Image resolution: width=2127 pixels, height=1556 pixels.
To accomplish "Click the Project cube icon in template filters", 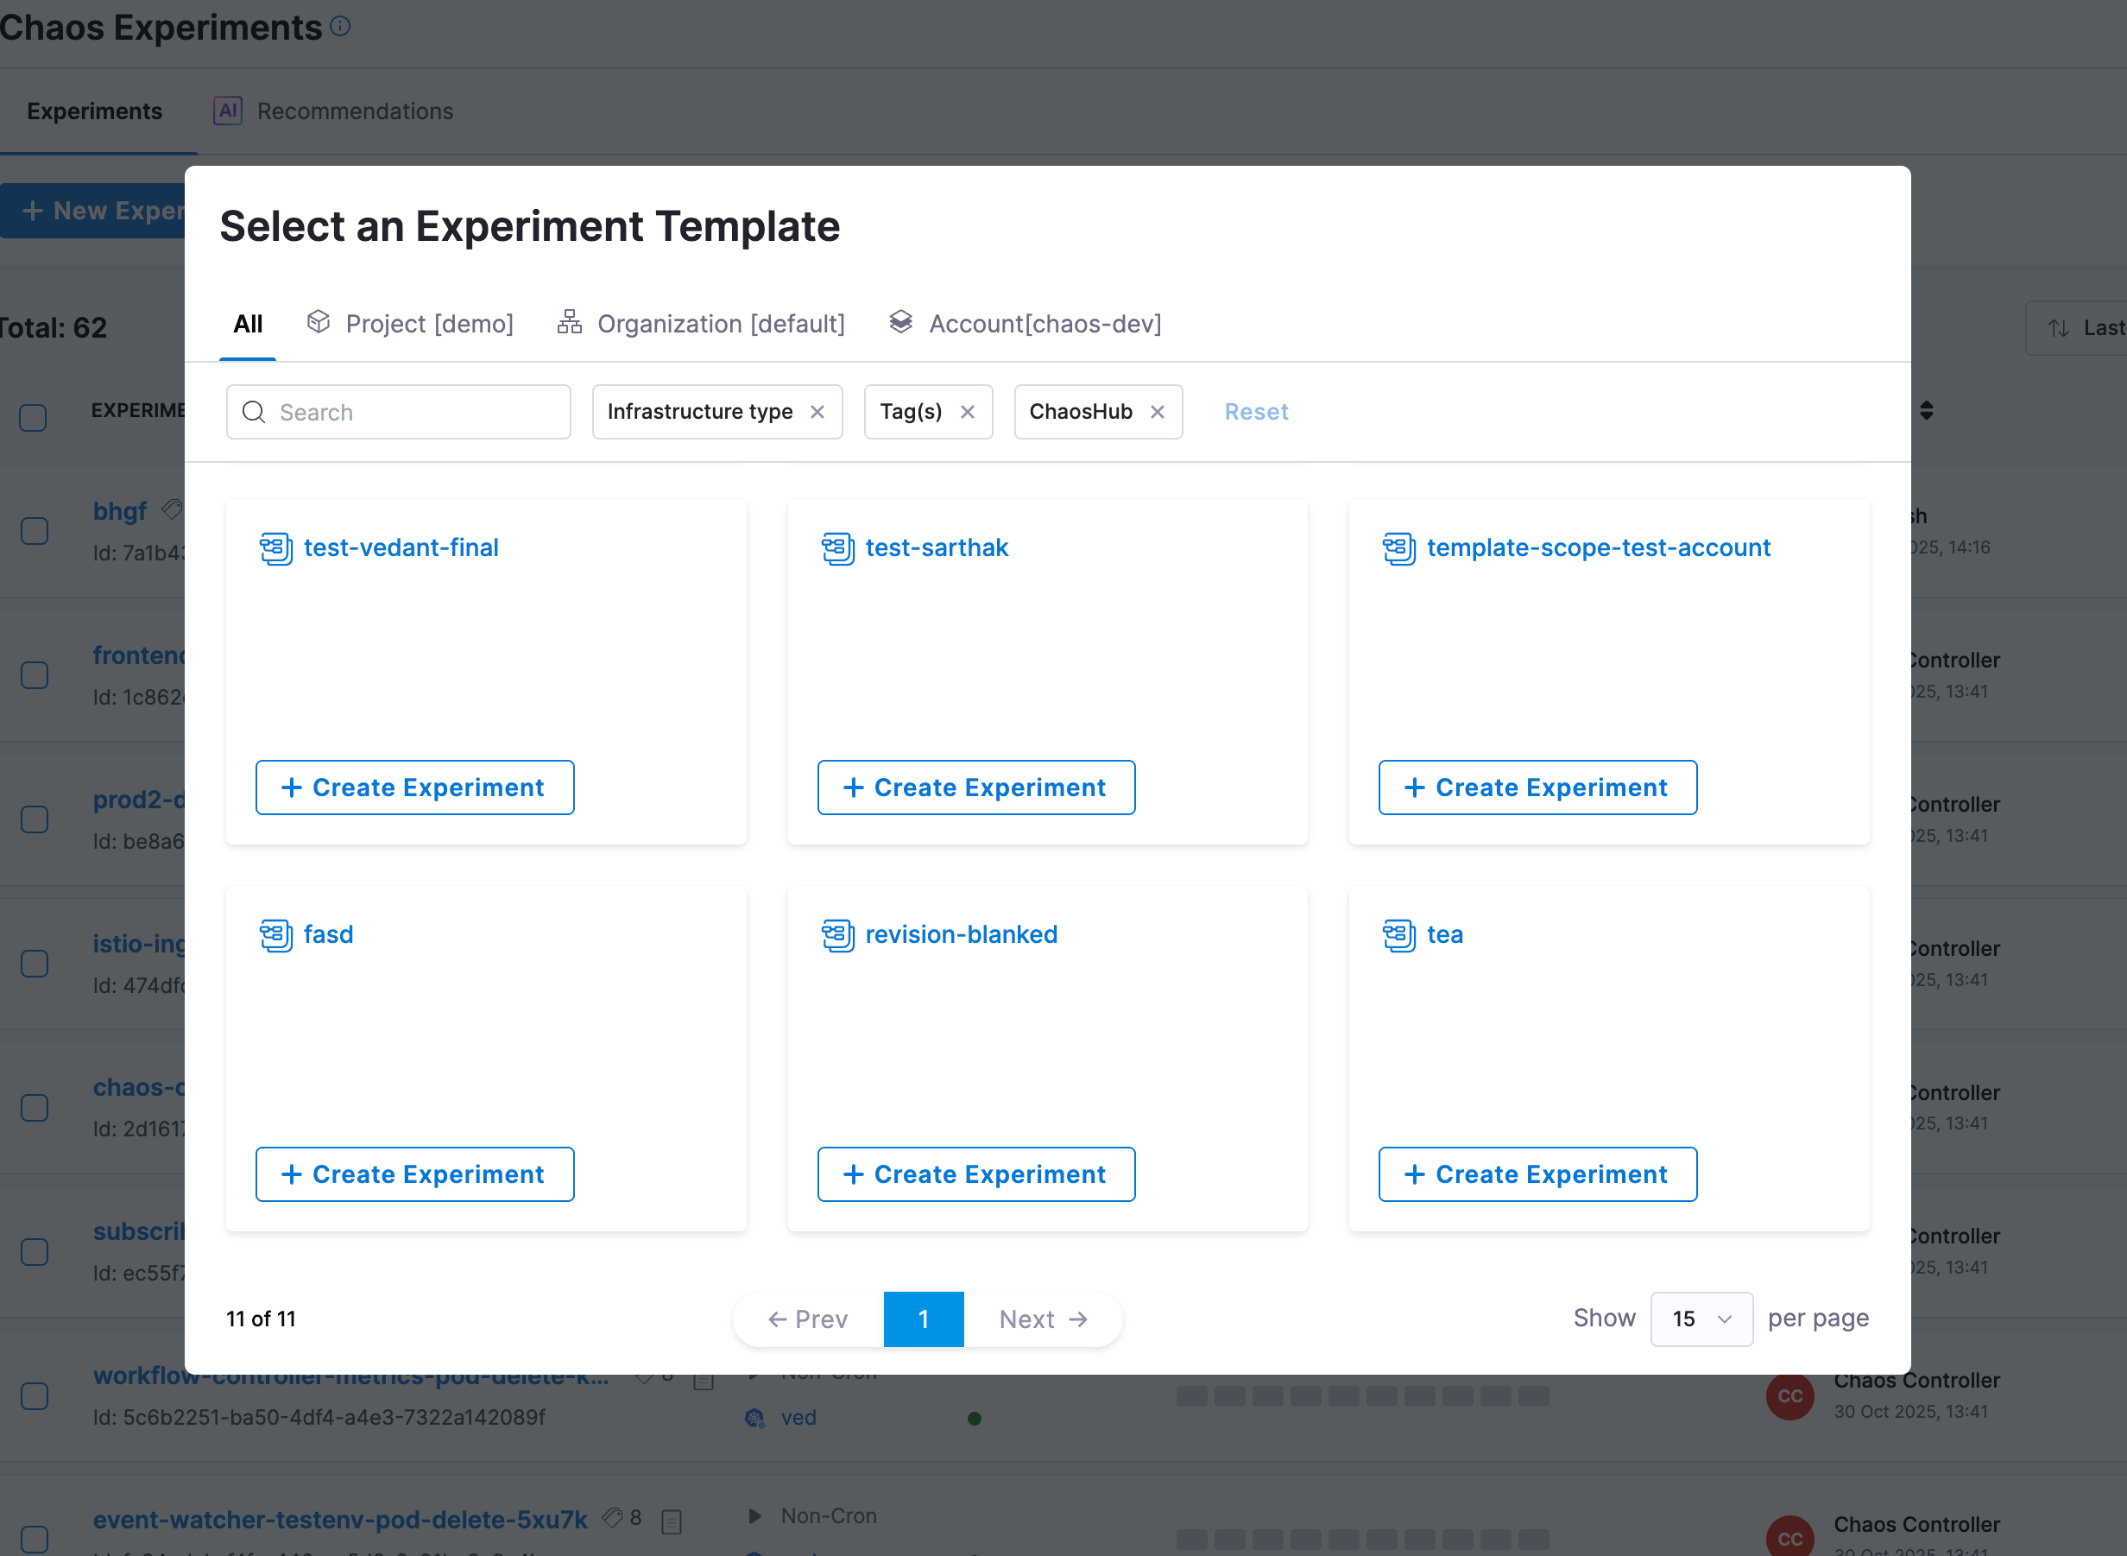I will tap(319, 322).
